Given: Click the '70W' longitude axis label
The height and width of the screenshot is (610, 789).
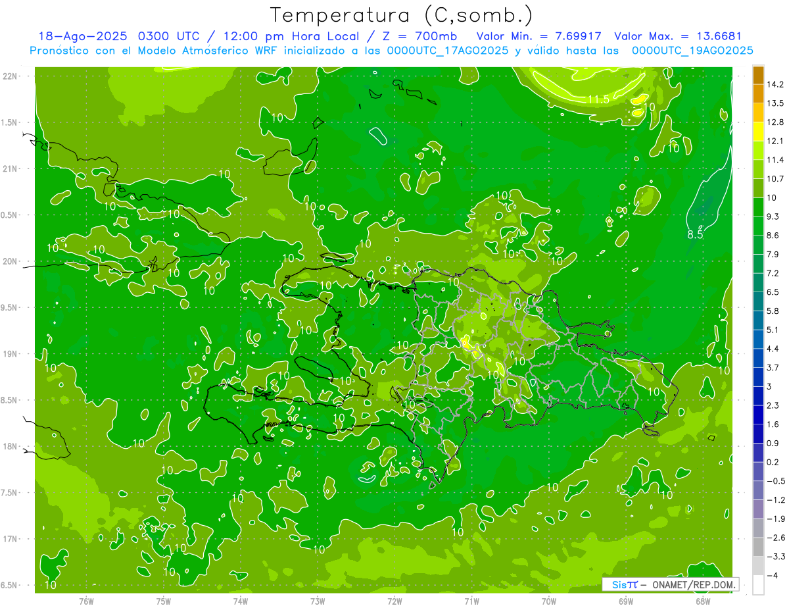Looking at the screenshot, I should coord(549,601).
